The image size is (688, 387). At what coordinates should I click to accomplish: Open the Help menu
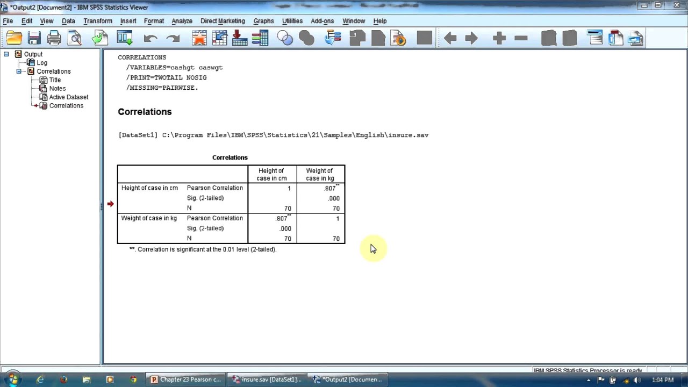pos(380,21)
